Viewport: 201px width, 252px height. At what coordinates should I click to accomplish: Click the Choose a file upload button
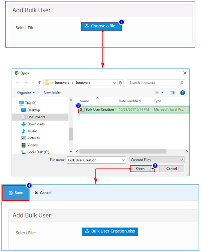pyautogui.click(x=101, y=26)
